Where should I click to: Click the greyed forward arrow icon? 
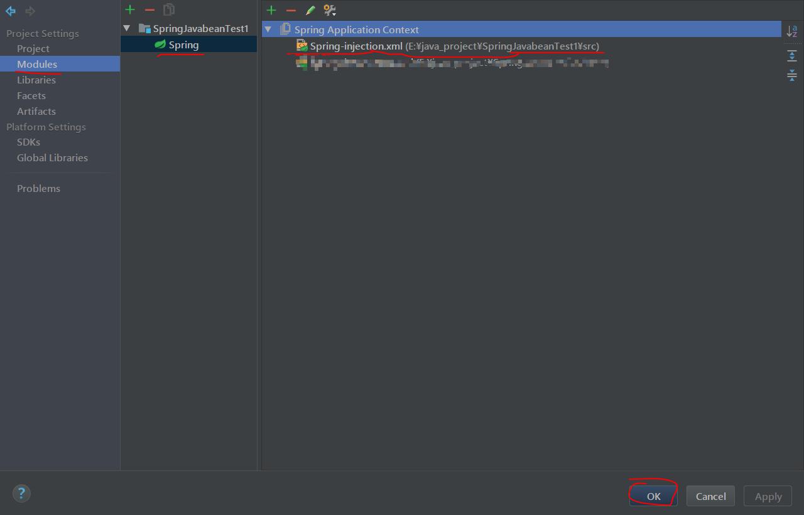click(x=30, y=11)
